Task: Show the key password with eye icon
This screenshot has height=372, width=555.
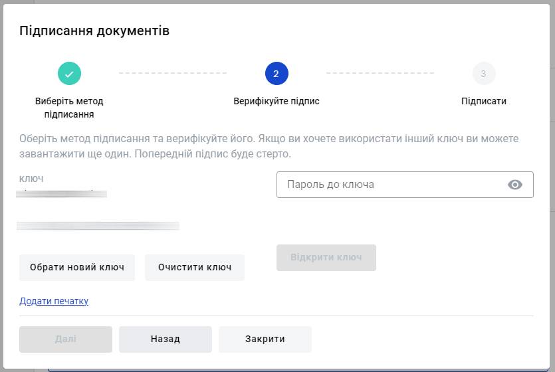Action: click(x=515, y=185)
